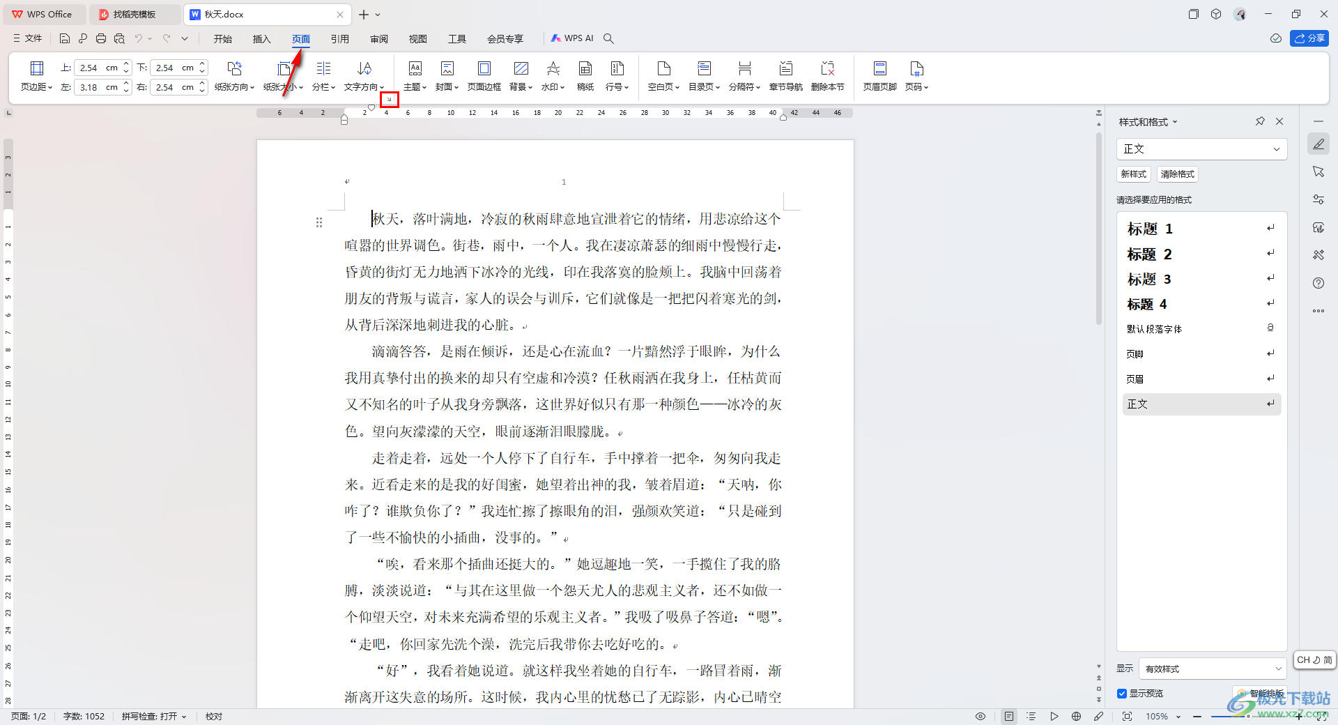
Task: Open the search magnifier icon
Action: 608,38
